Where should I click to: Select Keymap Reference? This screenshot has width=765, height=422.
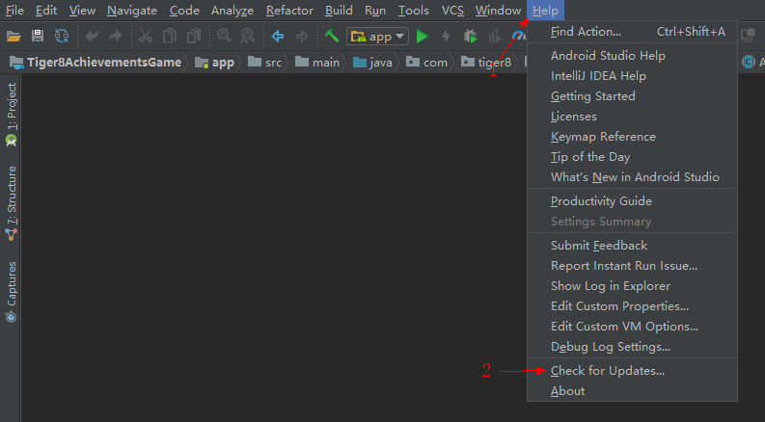632,137
